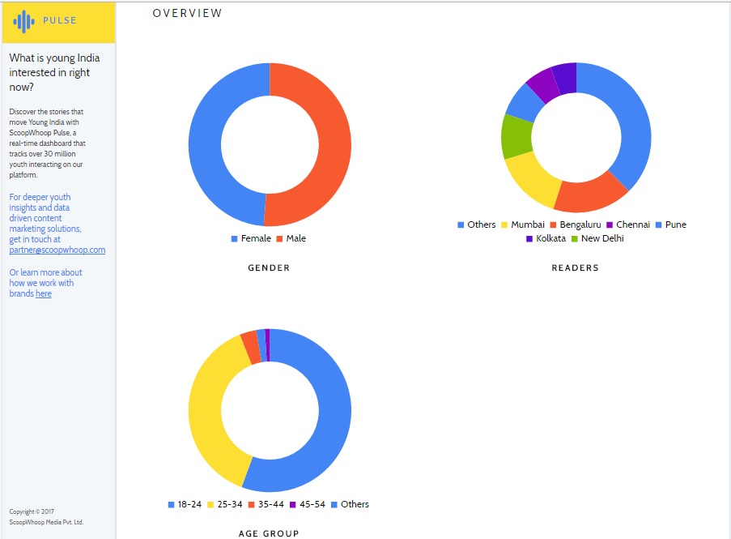Toggle Male legend in Gender chart
This screenshot has width=731, height=539.
[291, 239]
